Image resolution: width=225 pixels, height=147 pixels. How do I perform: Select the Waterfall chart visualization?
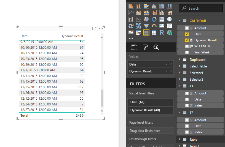point(131,19)
